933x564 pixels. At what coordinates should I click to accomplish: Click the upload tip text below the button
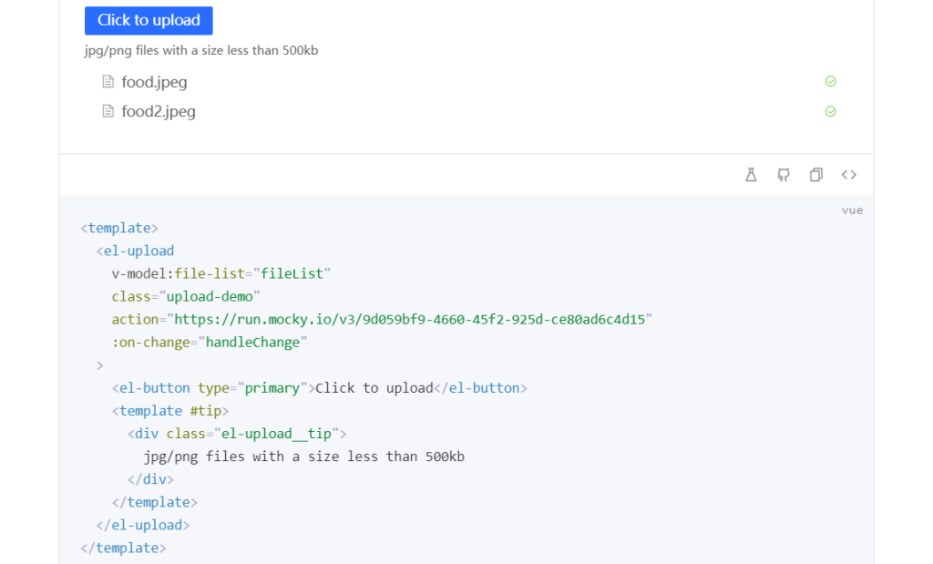pos(201,50)
